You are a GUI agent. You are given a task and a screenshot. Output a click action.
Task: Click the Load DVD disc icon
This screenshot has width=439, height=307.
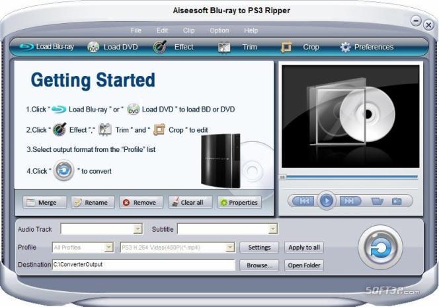(93, 47)
